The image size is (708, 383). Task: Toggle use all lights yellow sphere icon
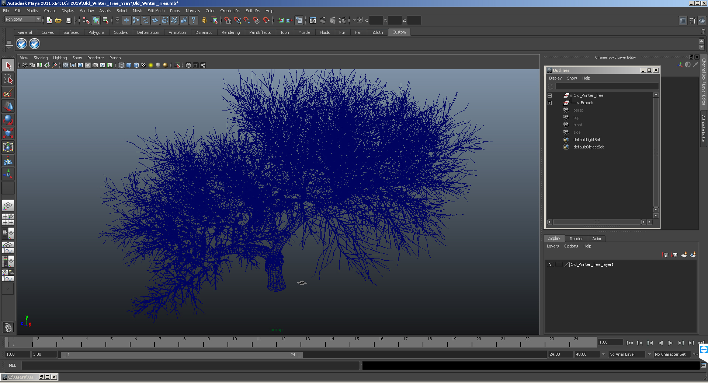151,65
